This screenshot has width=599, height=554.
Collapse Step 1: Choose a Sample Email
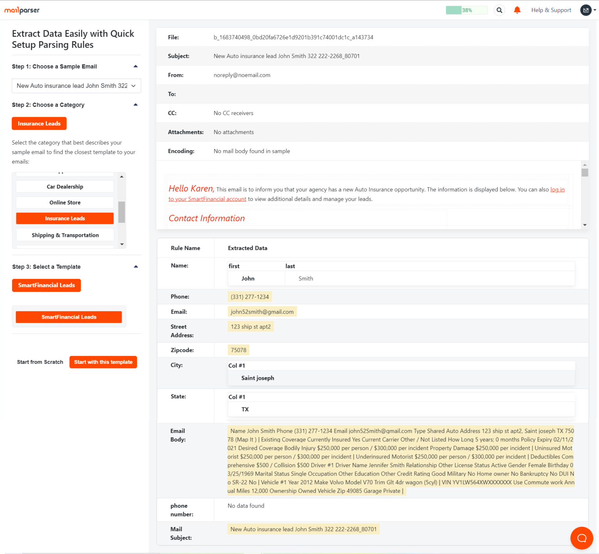click(x=136, y=66)
